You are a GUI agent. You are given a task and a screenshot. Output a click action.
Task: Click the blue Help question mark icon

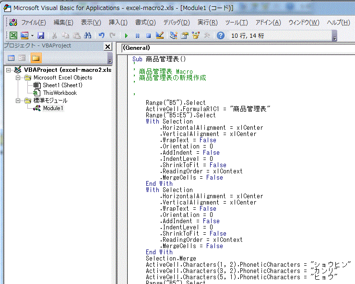(221, 35)
